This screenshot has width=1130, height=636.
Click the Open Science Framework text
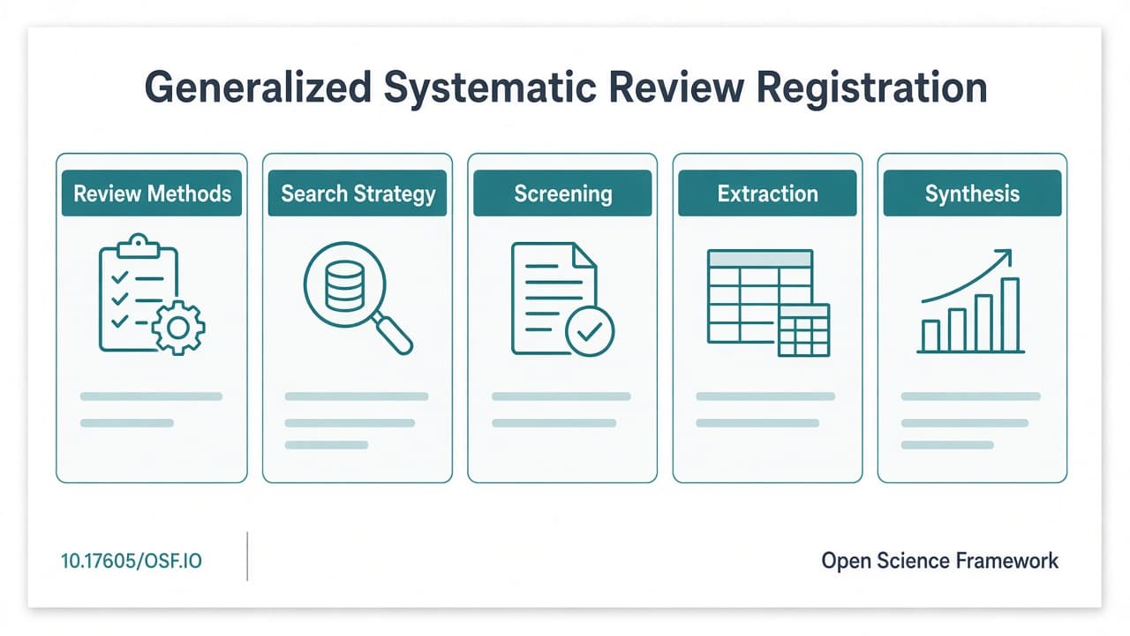click(x=940, y=561)
